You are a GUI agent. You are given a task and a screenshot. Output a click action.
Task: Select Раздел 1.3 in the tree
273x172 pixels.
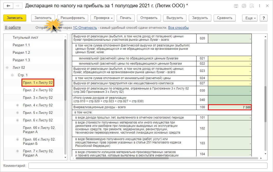[x=21, y=60]
